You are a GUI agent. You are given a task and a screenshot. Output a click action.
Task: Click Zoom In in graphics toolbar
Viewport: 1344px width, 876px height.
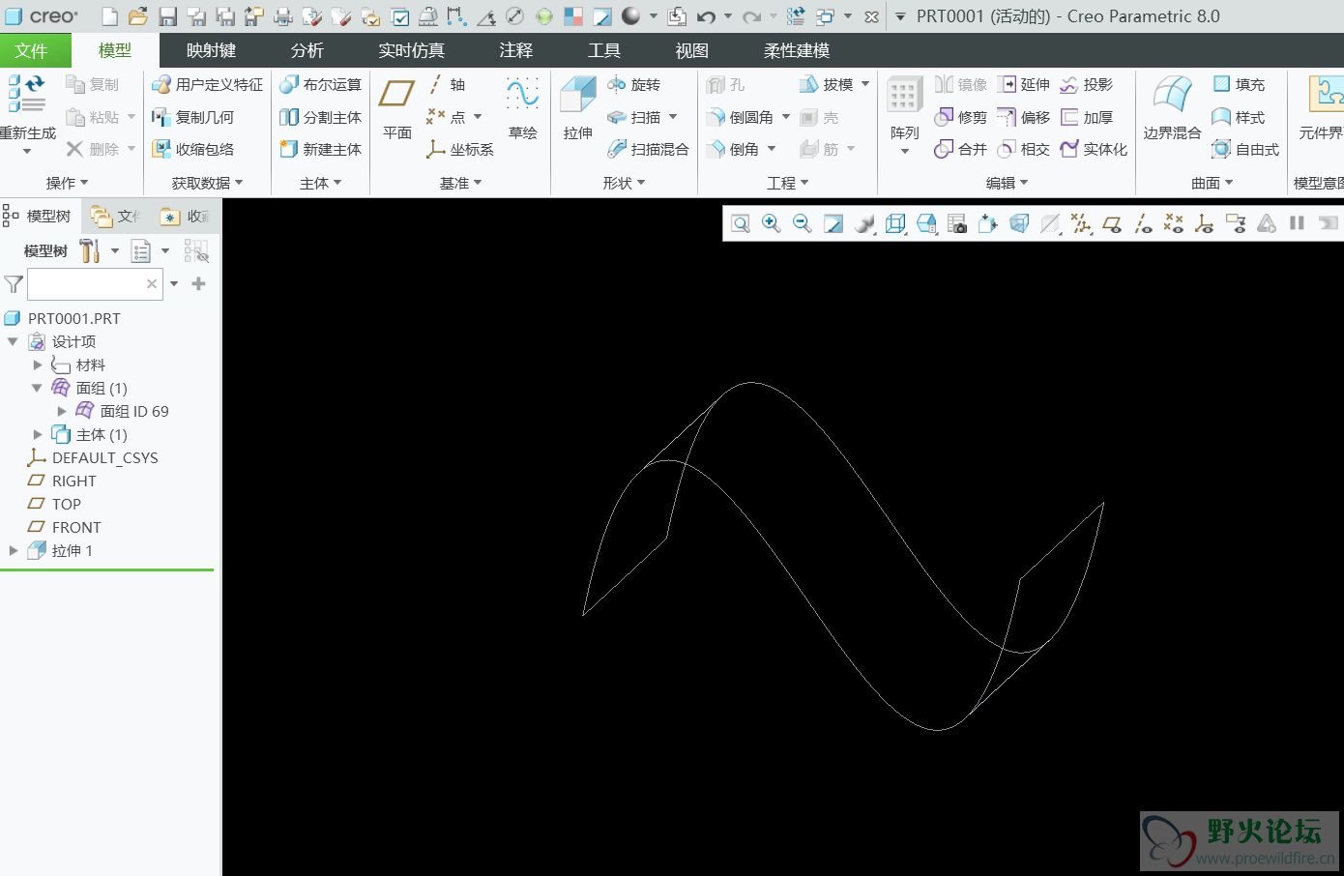pyautogui.click(x=772, y=224)
